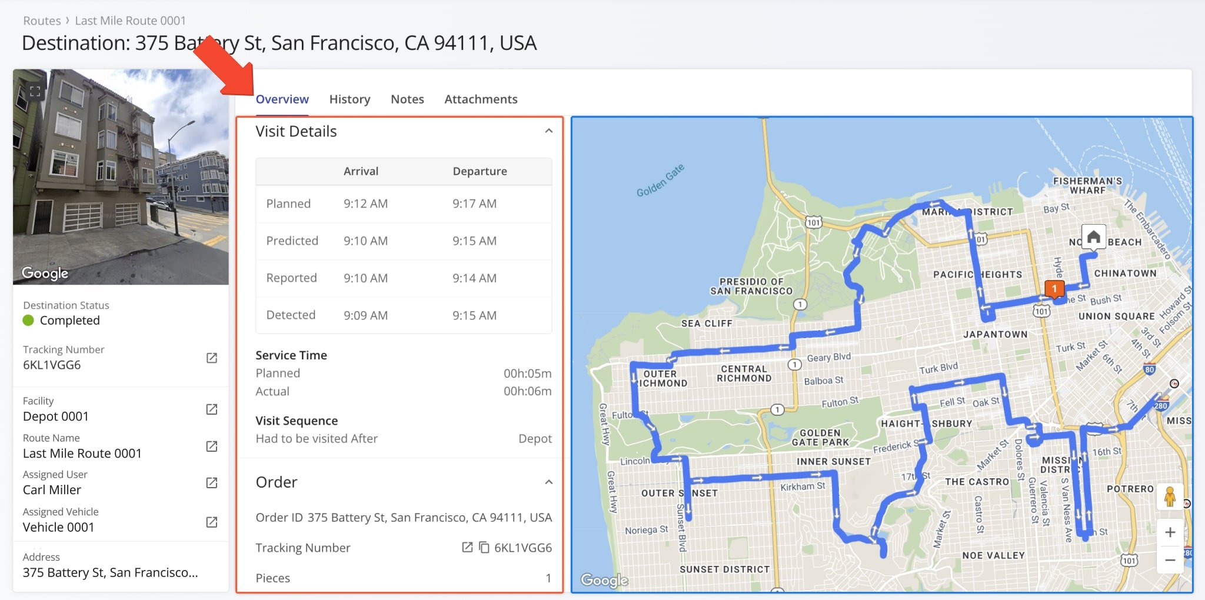Collapse the Visit Details section

tap(548, 131)
